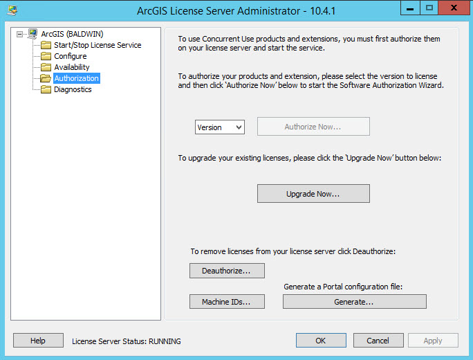Confirm with the OK button
Screen dimensions: 473x360
tap(321, 341)
